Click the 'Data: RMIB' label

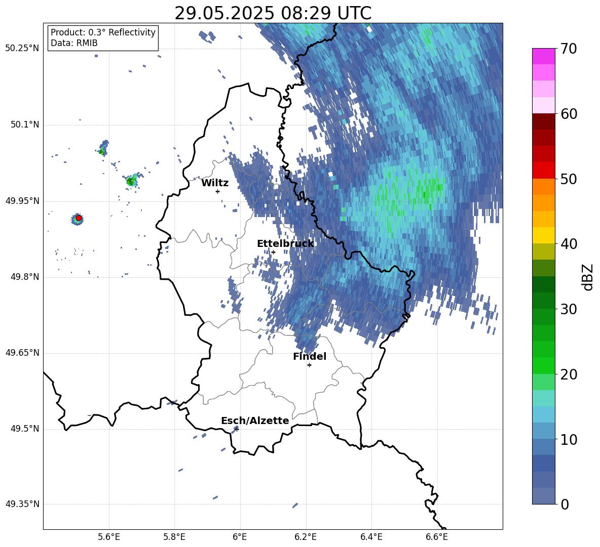click(x=74, y=43)
